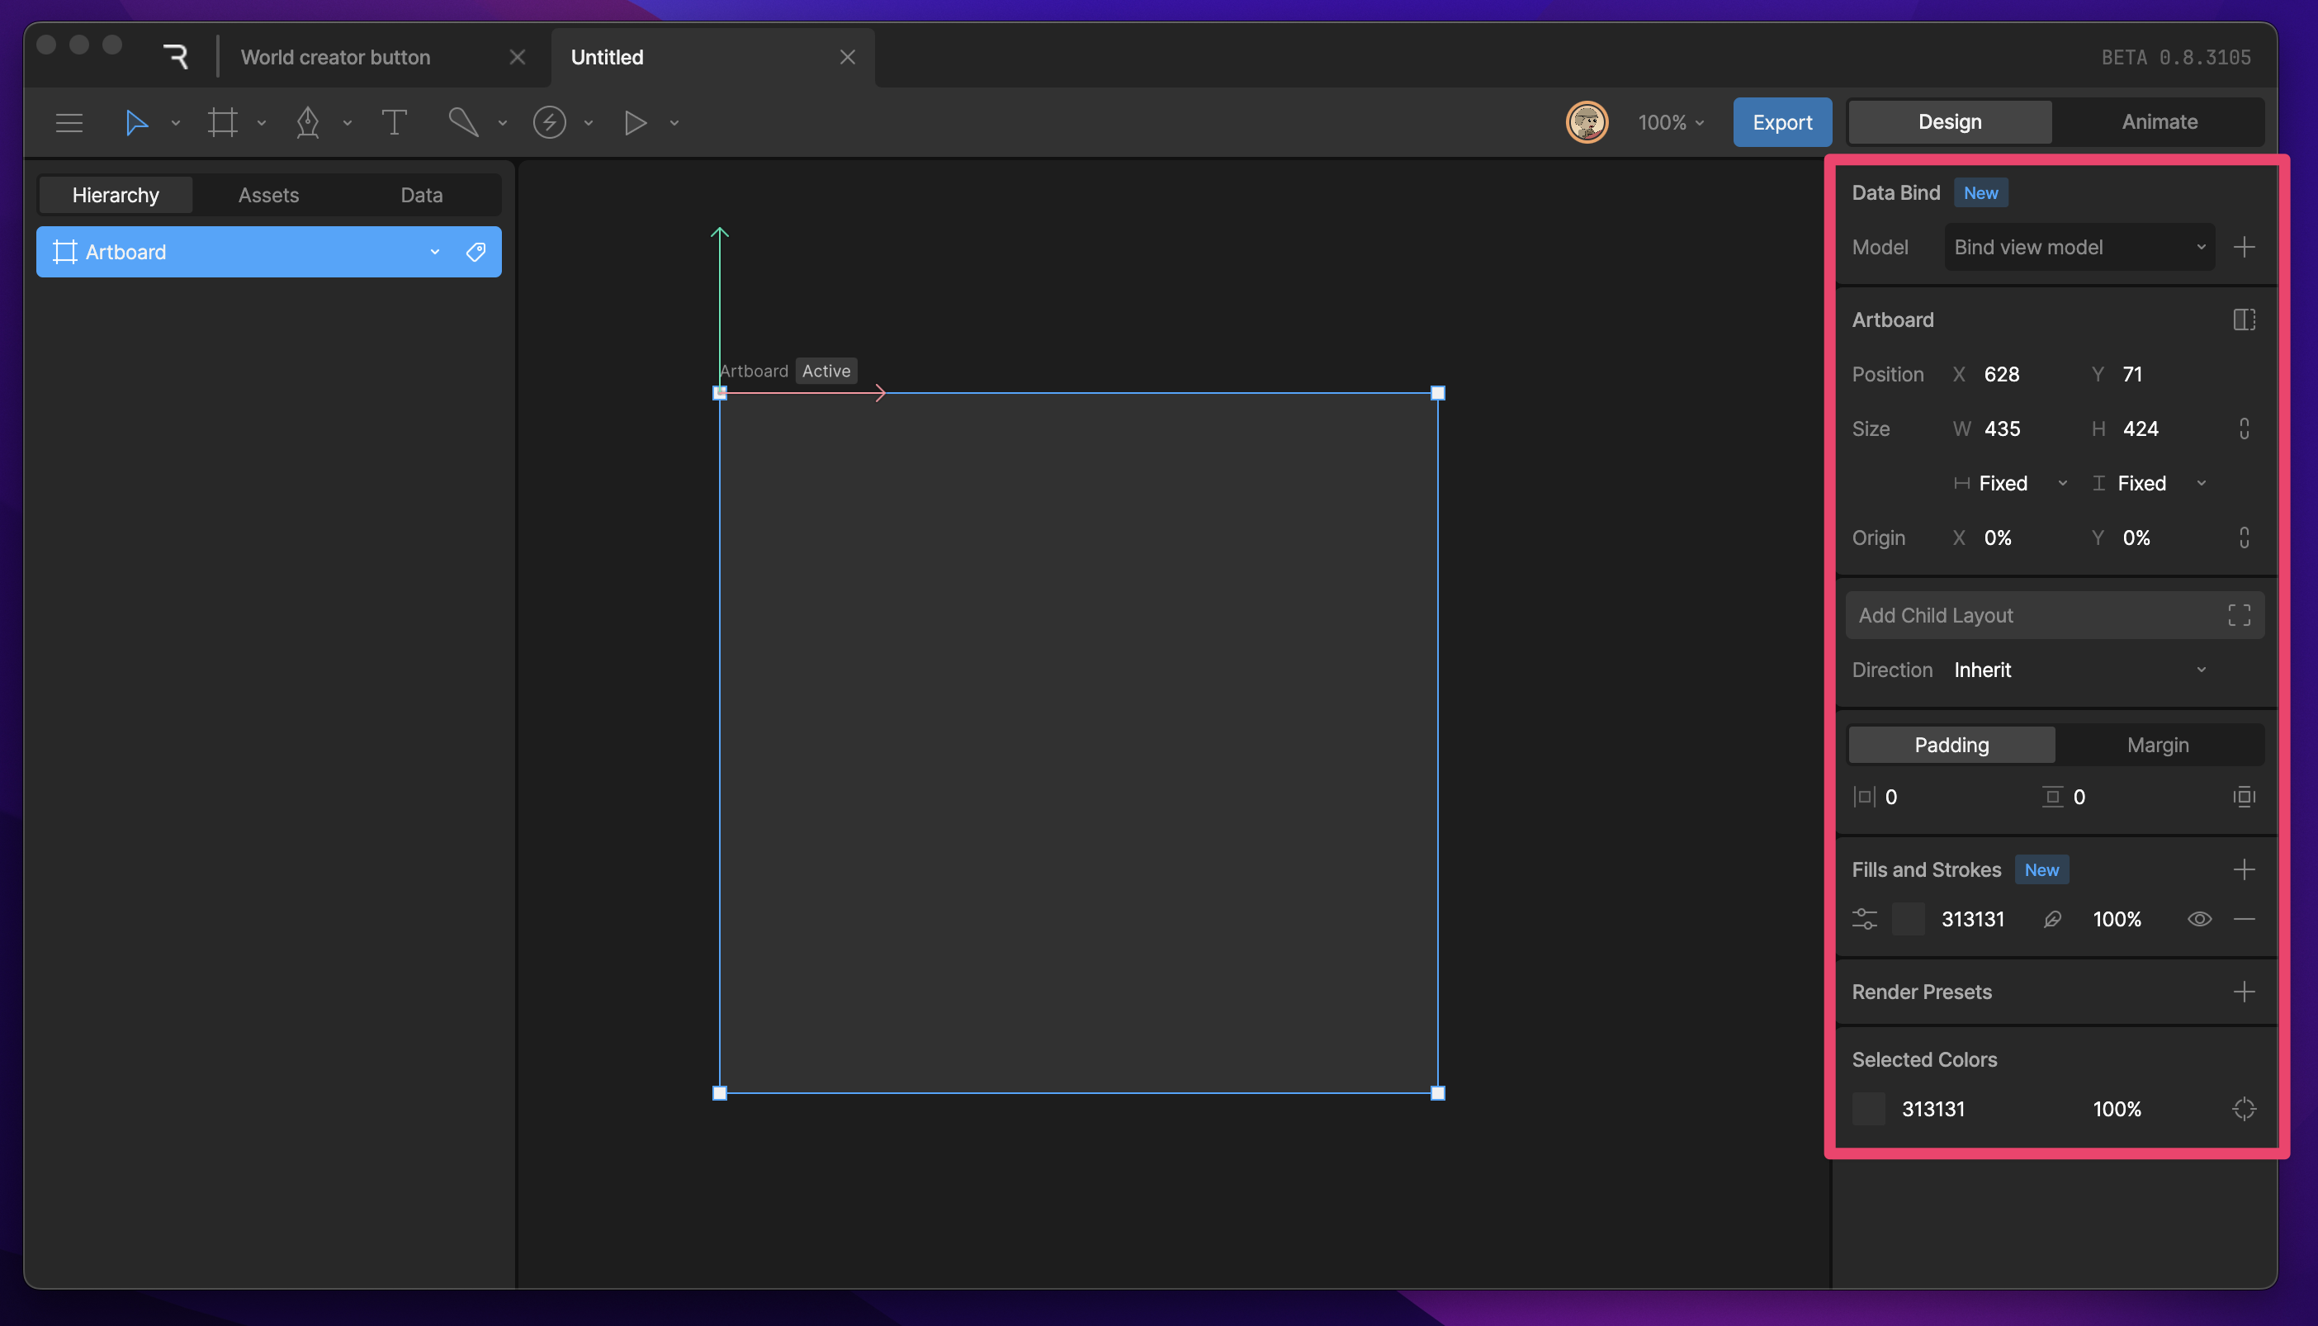Image resolution: width=2318 pixels, height=1326 pixels.
Task: Open the Bind view model dropdown
Action: (2079, 248)
